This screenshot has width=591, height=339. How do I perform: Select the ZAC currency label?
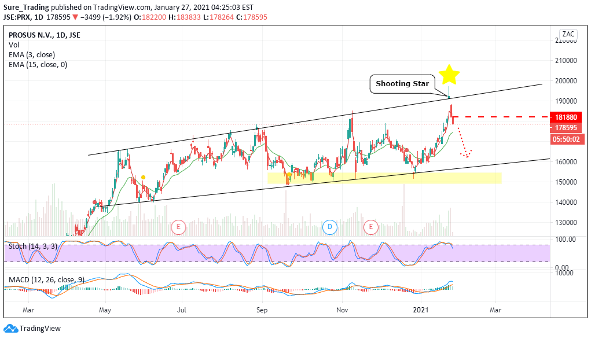(x=568, y=34)
